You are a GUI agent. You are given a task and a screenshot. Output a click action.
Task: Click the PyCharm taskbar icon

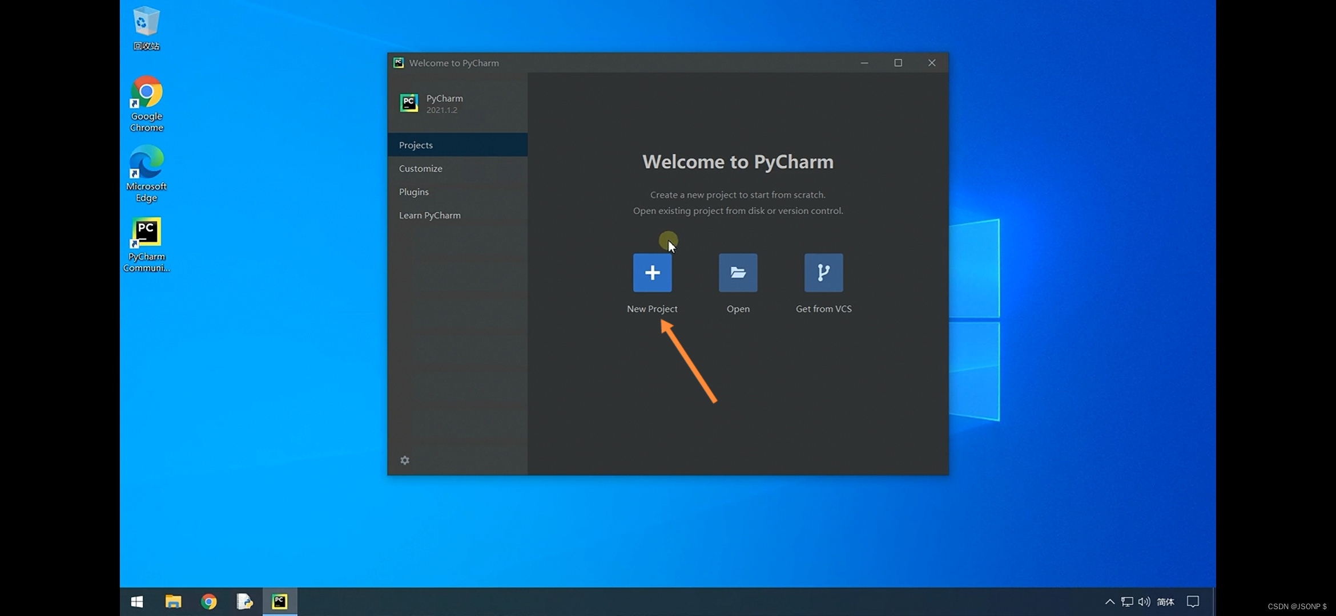pos(280,602)
